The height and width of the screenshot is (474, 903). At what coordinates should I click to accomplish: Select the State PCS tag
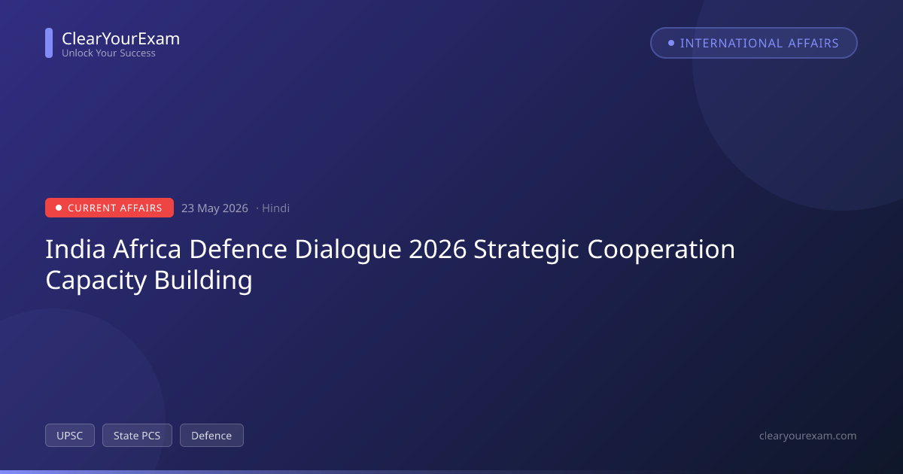[x=137, y=436]
